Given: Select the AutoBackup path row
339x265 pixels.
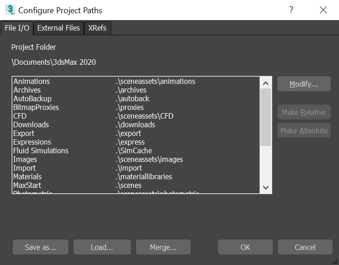Looking at the screenshot, I should coord(136,99).
